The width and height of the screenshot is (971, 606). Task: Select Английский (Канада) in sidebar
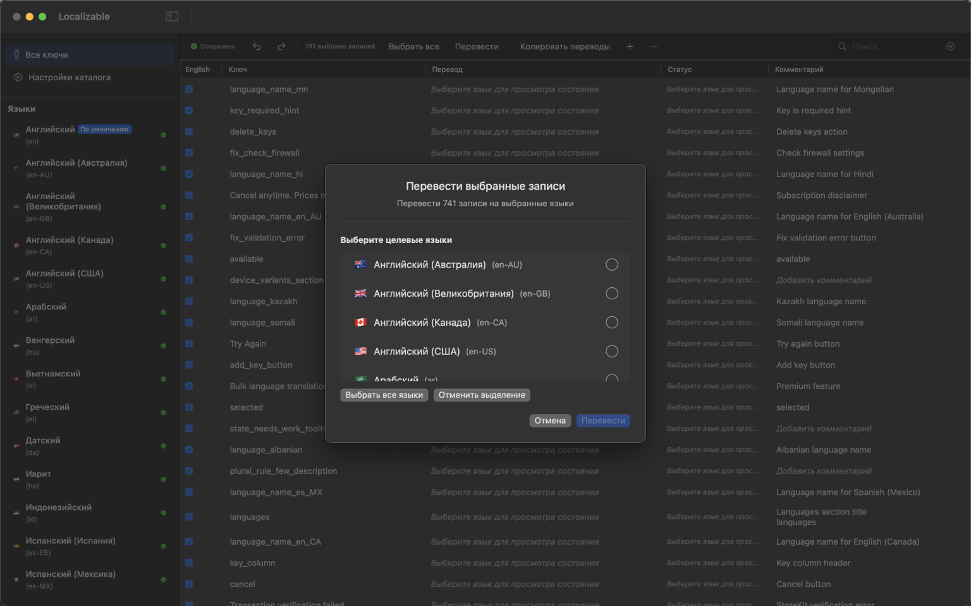tap(90, 245)
